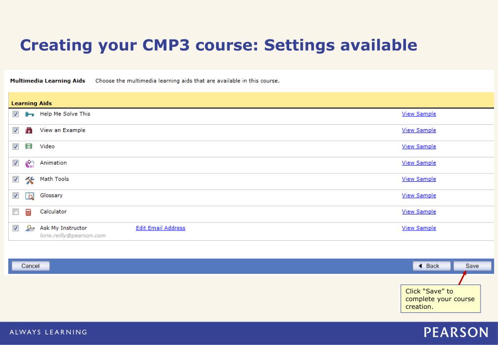Enable the Calculator checkbox
Viewport: 498px width, 345px height.
16,212
